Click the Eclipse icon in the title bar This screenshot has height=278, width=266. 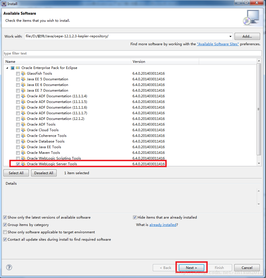[4, 4]
